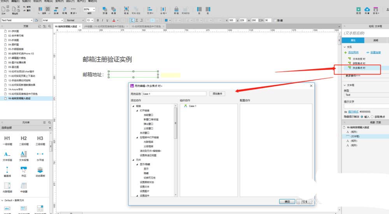Image resolution: width=389 pixels, height=214 pixels.
Task: Collapse the 显示/隐藏 action tree node
Action: pyautogui.click(x=137, y=164)
